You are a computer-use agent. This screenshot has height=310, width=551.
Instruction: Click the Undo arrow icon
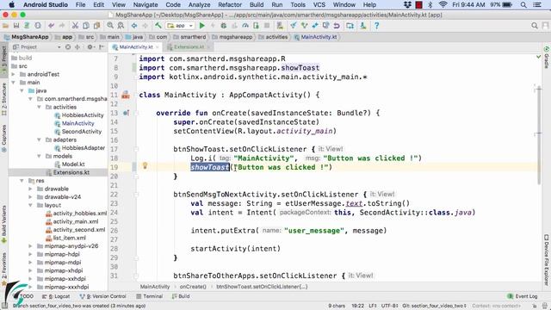point(52,26)
